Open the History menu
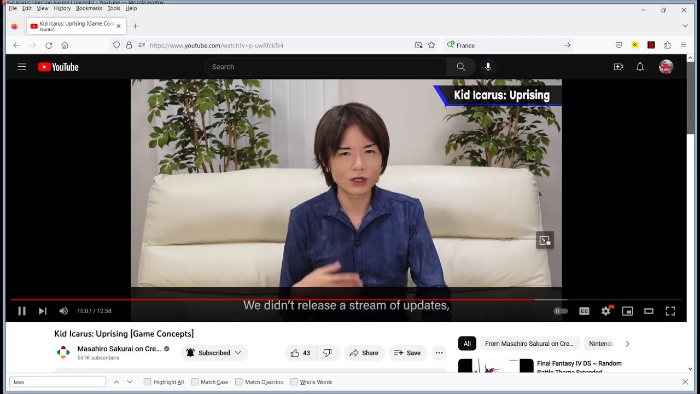Viewport: 700px width, 394px height. [62, 8]
